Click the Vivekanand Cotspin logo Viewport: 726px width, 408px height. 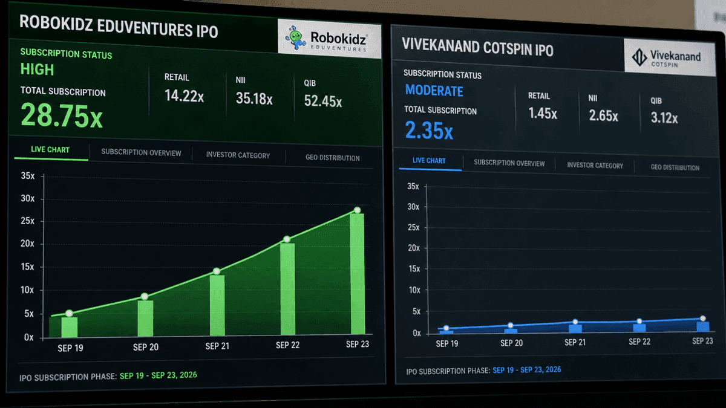click(x=669, y=57)
